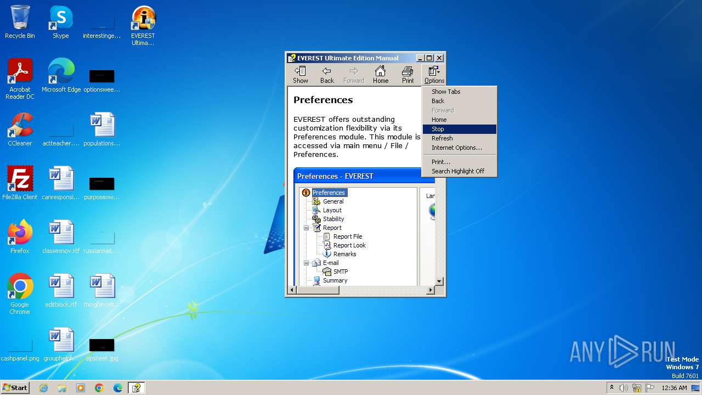This screenshot has height=395, width=702.
Task: Select the Acrobat Reader DC icon
Action: [20, 79]
